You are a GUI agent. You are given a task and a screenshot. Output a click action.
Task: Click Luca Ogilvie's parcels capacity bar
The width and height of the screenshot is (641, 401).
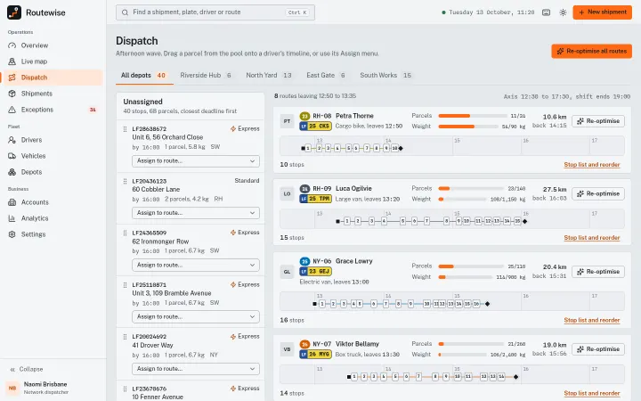[471, 189]
